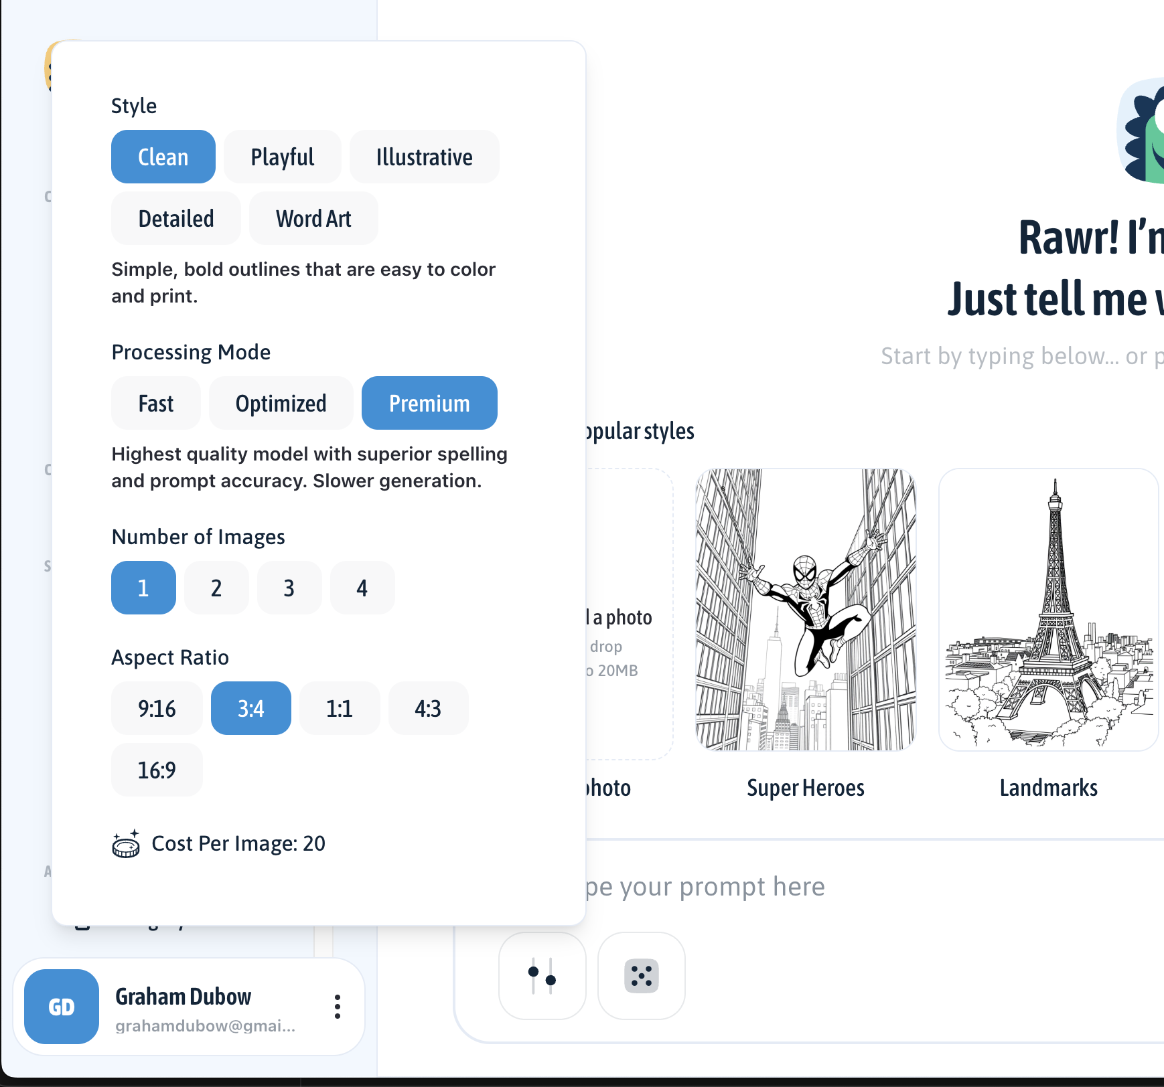This screenshot has height=1087, width=1164.
Task: Open the three-dot account menu
Action: [338, 1007]
